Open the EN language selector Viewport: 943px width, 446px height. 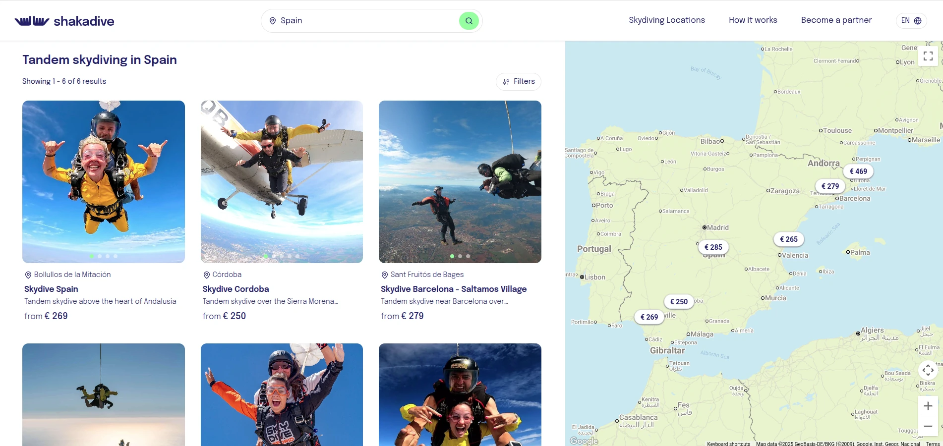(x=911, y=21)
